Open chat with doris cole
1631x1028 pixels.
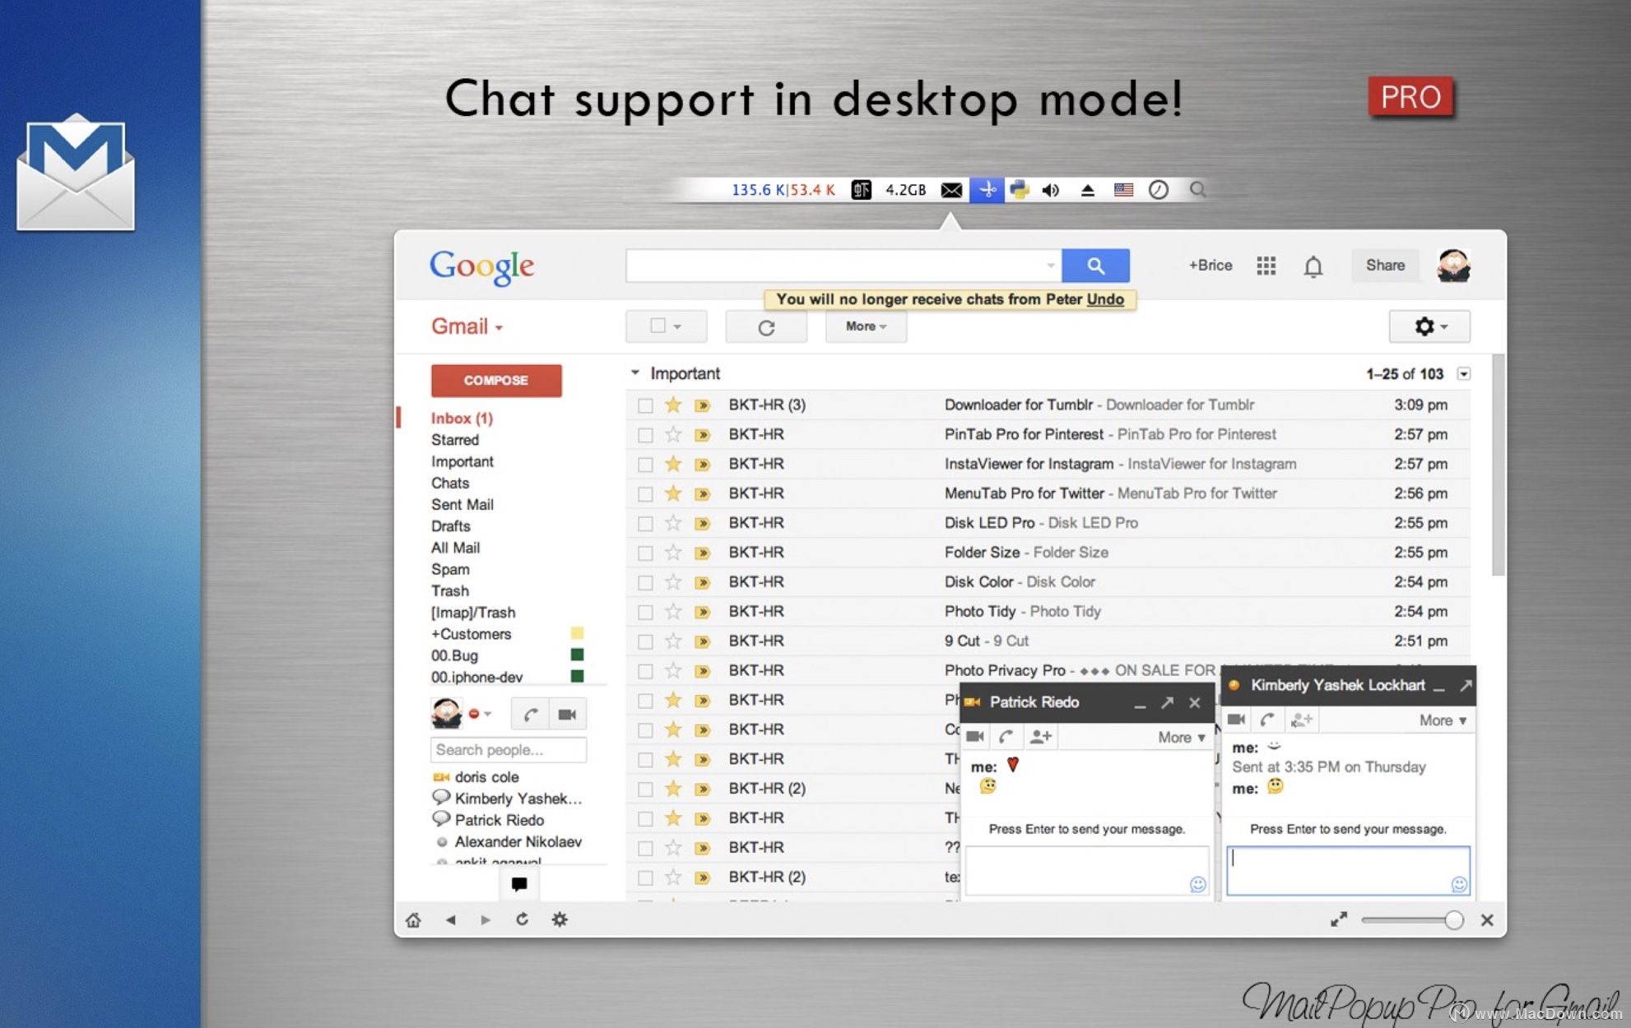point(486,777)
